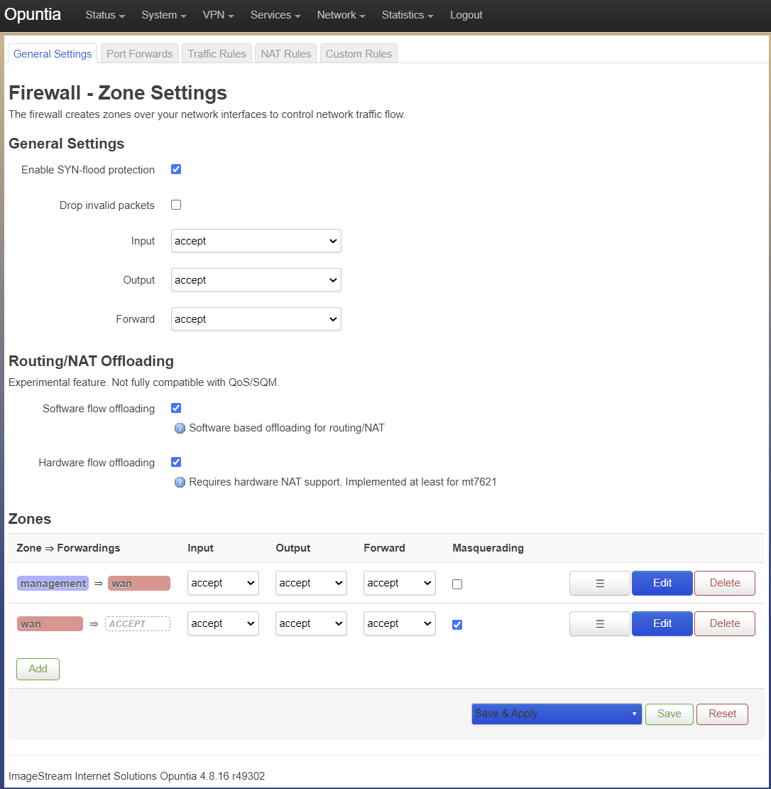Open management zone Output dropdown
The height and width of the screenshot is (789, 771).
[311, 583]
